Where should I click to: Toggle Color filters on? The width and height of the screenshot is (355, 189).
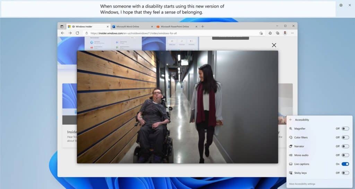345,137
